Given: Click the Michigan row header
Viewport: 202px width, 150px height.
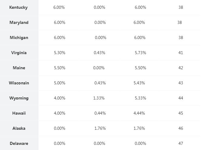Looking at the screenshot, I should coord(19,38).
